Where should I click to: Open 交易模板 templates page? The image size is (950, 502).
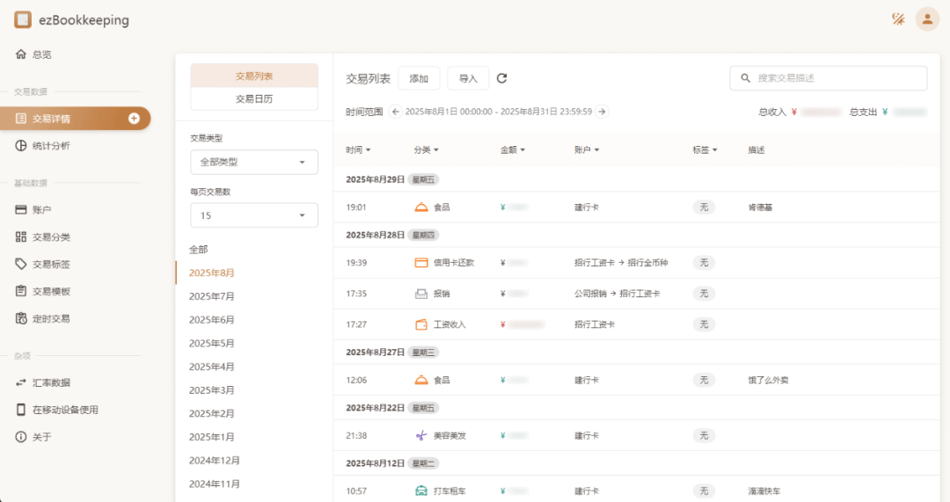(76, 291)
